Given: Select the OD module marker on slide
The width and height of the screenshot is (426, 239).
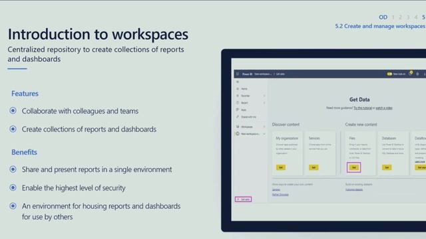Looking at the screenshot, I should coord(383,17).
